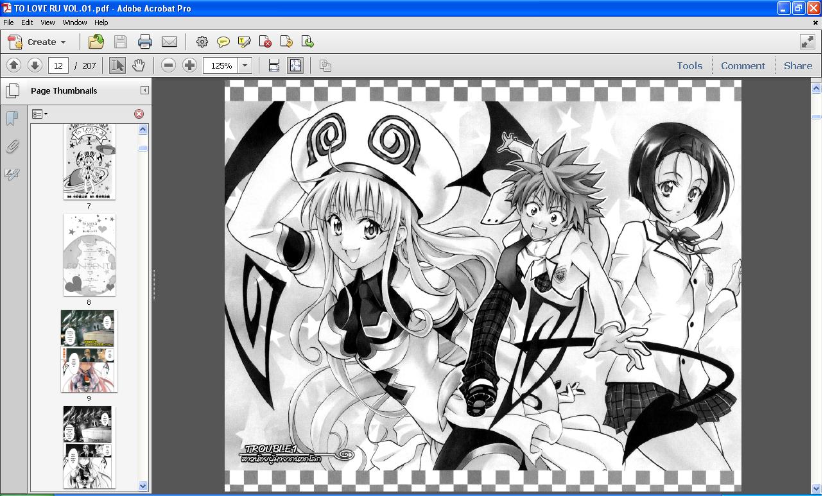The width and height of the screenshot is (823, 496).
Task: Select the page 8 thumbnail
Action: click(x=89, y=255)
